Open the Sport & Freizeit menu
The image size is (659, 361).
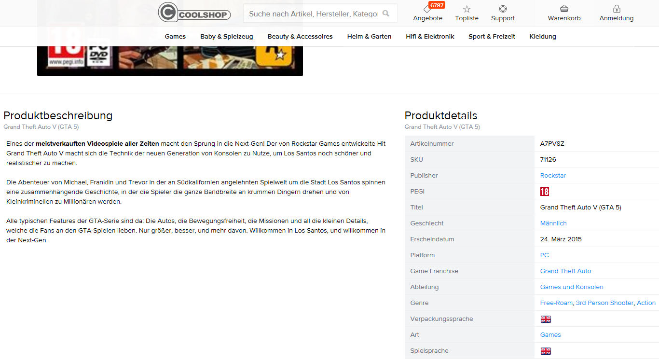tap(492, 37)
